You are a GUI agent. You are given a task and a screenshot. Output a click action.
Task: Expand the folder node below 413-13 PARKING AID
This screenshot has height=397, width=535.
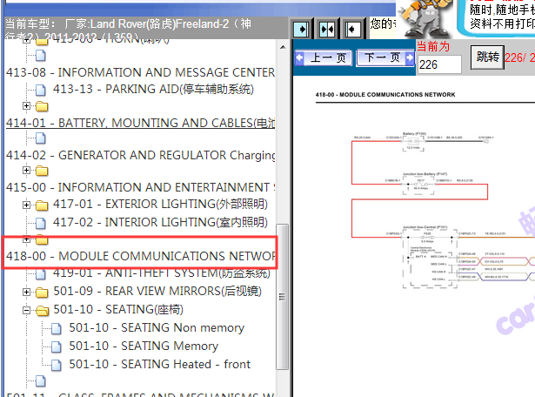26,106
